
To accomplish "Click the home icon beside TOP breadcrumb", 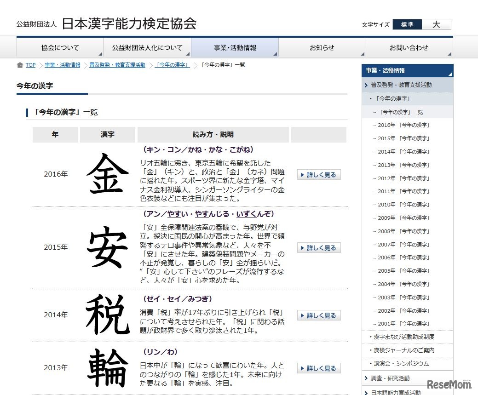I will click(x=20, y=65).
